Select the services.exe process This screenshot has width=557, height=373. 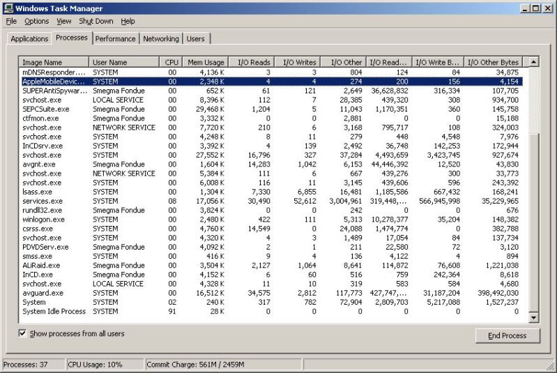[270, 201]
